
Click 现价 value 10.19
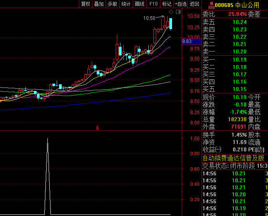[x=240, y=97]
